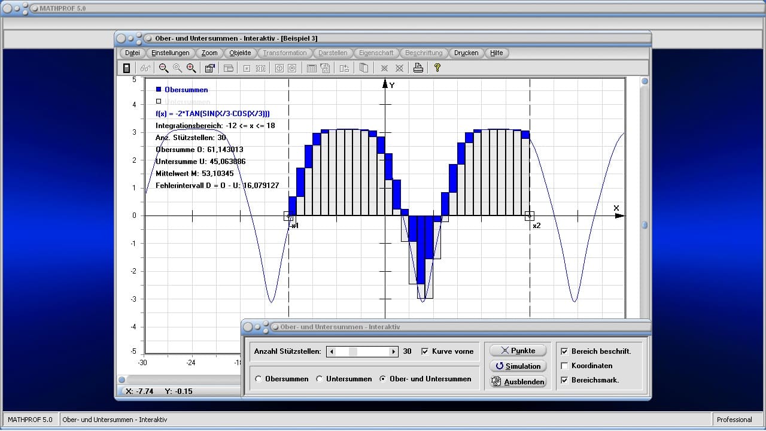
Task: Click the Mittelwert M: 53,10345 text
Action: coord(194,173)
